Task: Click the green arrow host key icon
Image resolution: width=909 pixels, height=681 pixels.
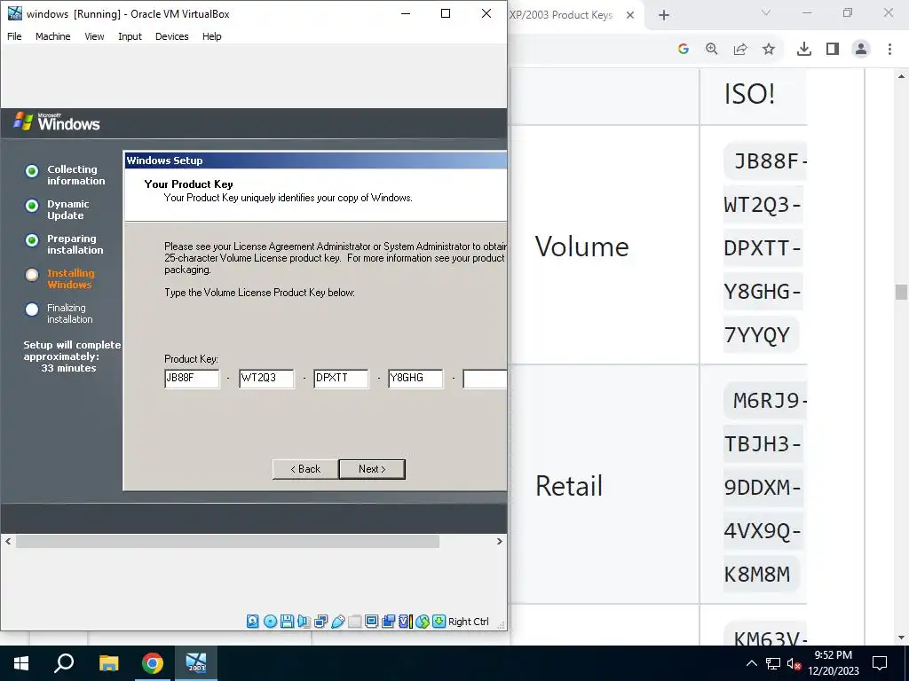Action: click(439, 622)
